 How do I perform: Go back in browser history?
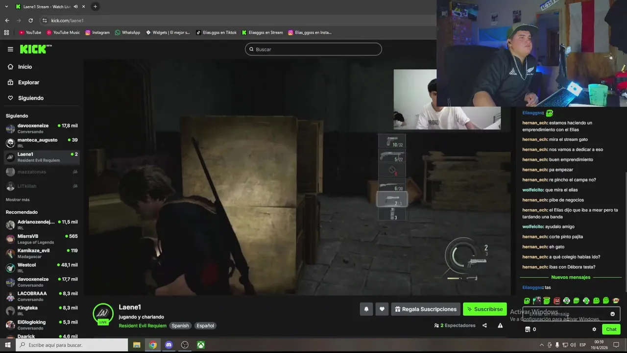pos(7,21)
